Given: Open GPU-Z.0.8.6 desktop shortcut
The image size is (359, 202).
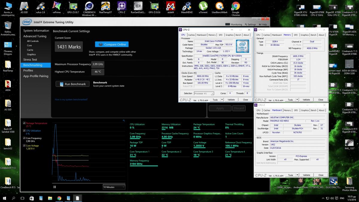Looking at the screenshot, I should pyautogui.click(x=154, y=7).
